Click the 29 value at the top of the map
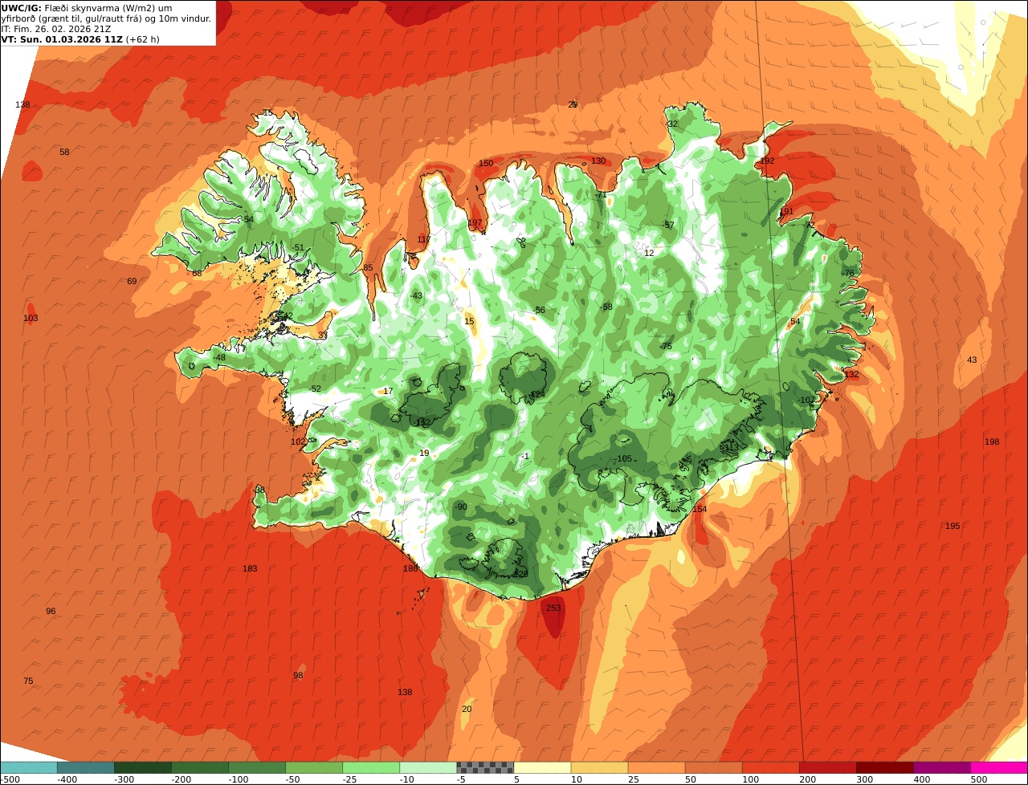1028x785 pixels. point(573,105)
